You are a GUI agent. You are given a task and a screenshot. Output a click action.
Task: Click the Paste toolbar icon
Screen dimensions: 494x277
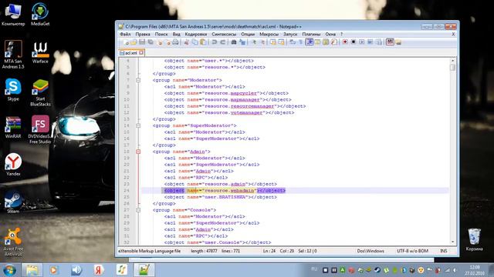[204, 42]
